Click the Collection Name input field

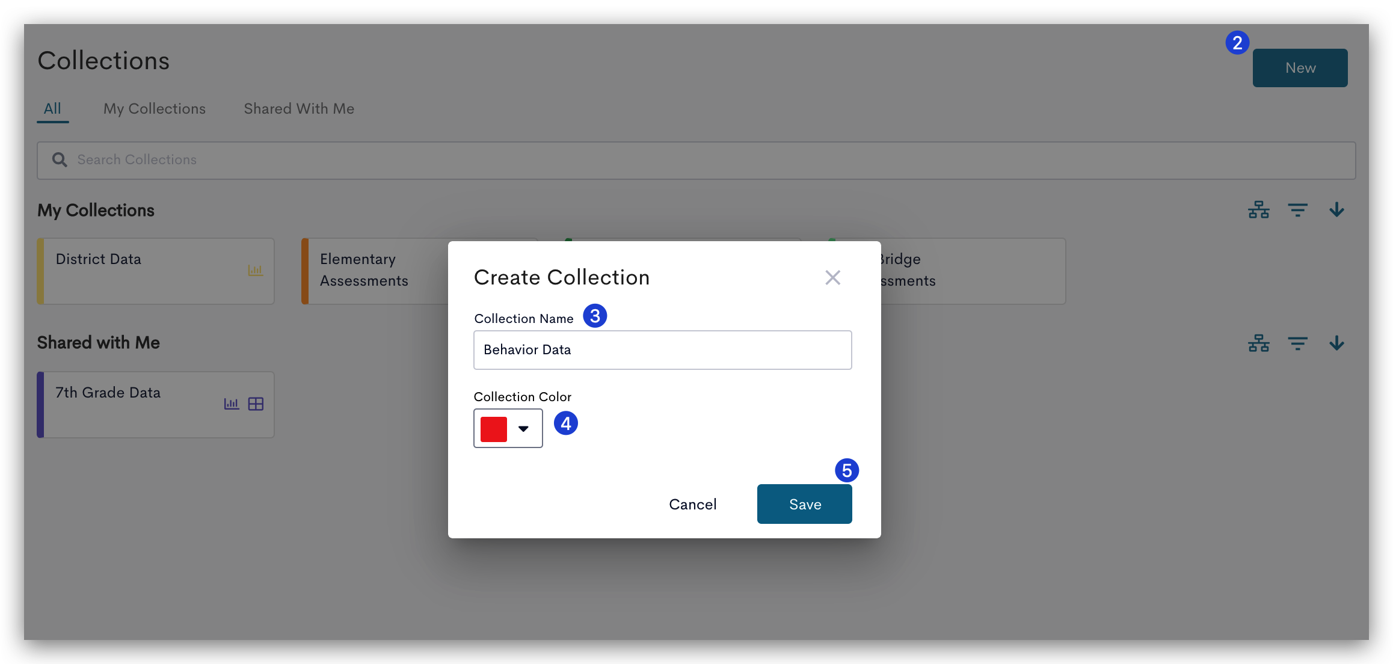point(662,349)
